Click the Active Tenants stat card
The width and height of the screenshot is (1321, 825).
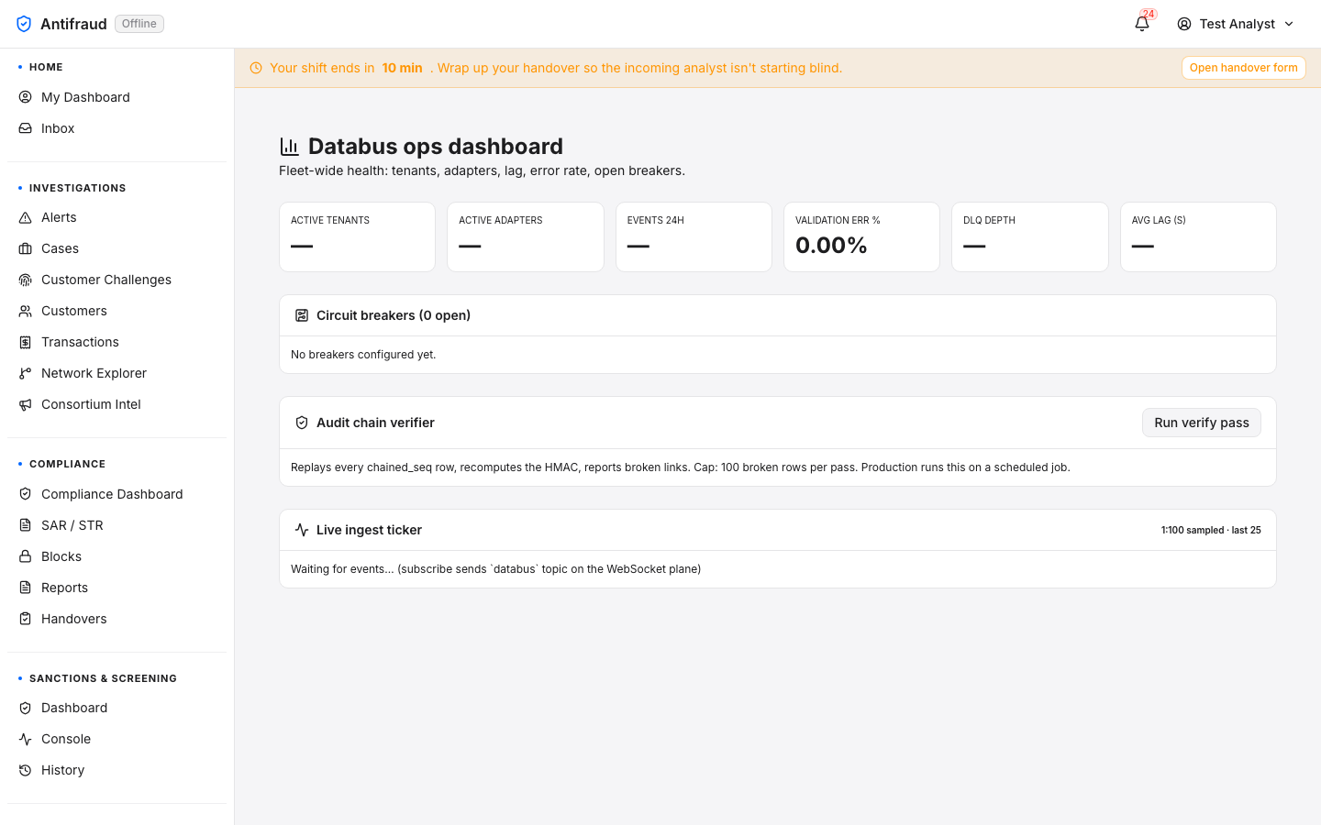coord(357,236)
